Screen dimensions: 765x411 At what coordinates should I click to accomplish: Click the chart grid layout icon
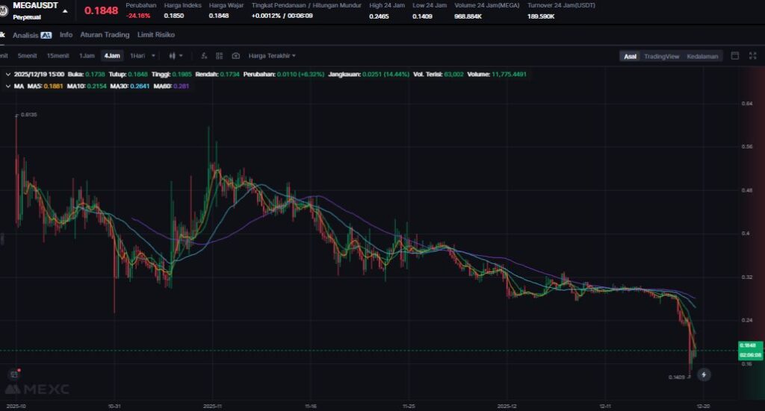tap(220, 56)
